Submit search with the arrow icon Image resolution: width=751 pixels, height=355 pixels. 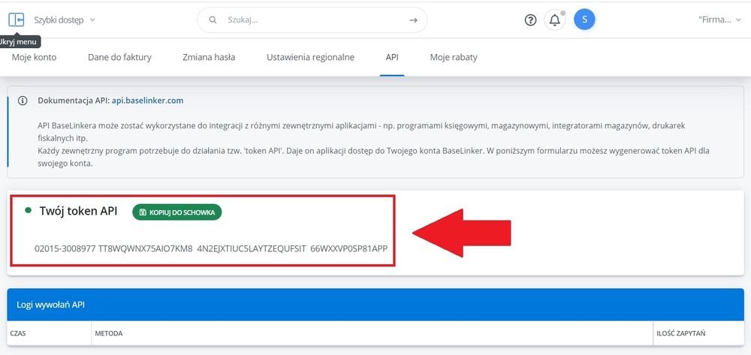pyautogui.click(x=413, y=20)
